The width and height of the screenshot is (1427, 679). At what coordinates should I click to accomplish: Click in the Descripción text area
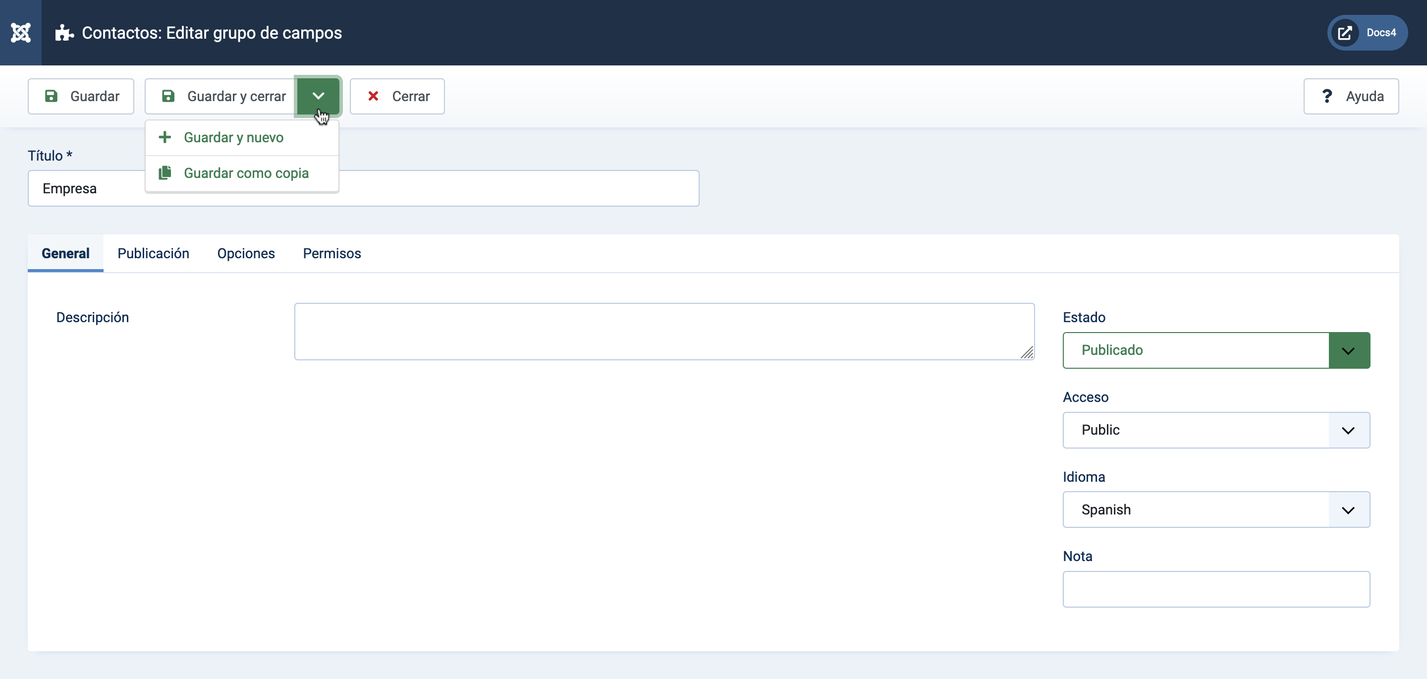664,332
